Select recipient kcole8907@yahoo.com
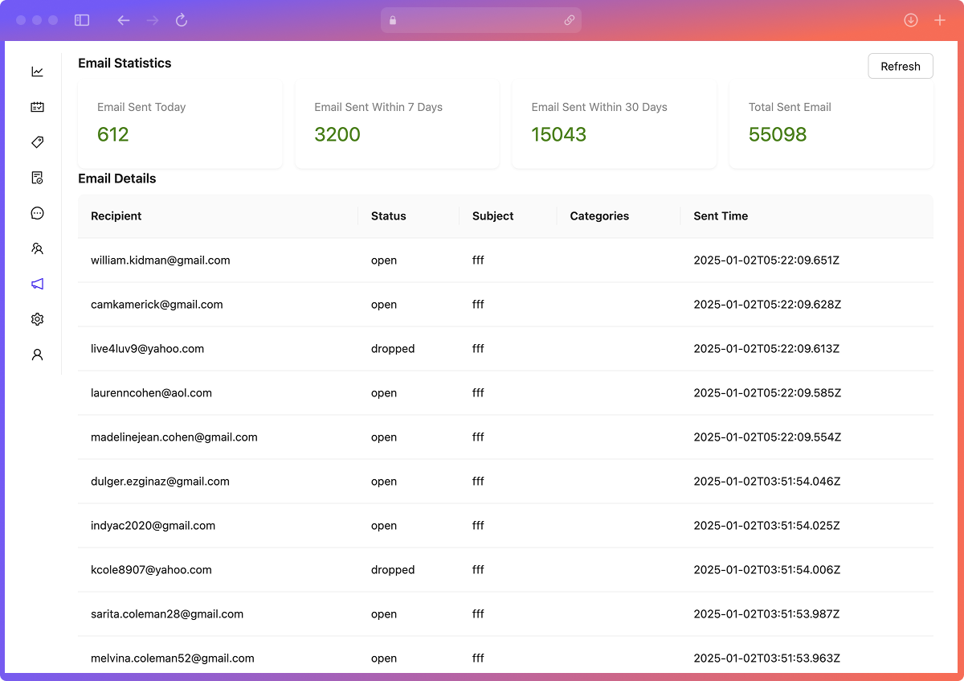The image size is (964, 681). [x=151, y=570]
